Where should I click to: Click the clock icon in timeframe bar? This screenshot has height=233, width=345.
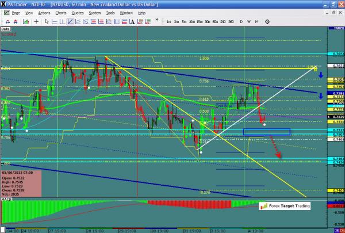tap(267, 22)
